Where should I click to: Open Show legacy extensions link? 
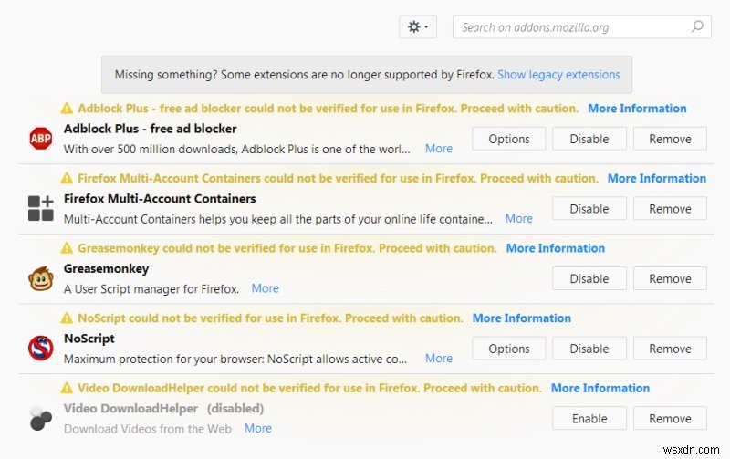[x=558, y=75]
